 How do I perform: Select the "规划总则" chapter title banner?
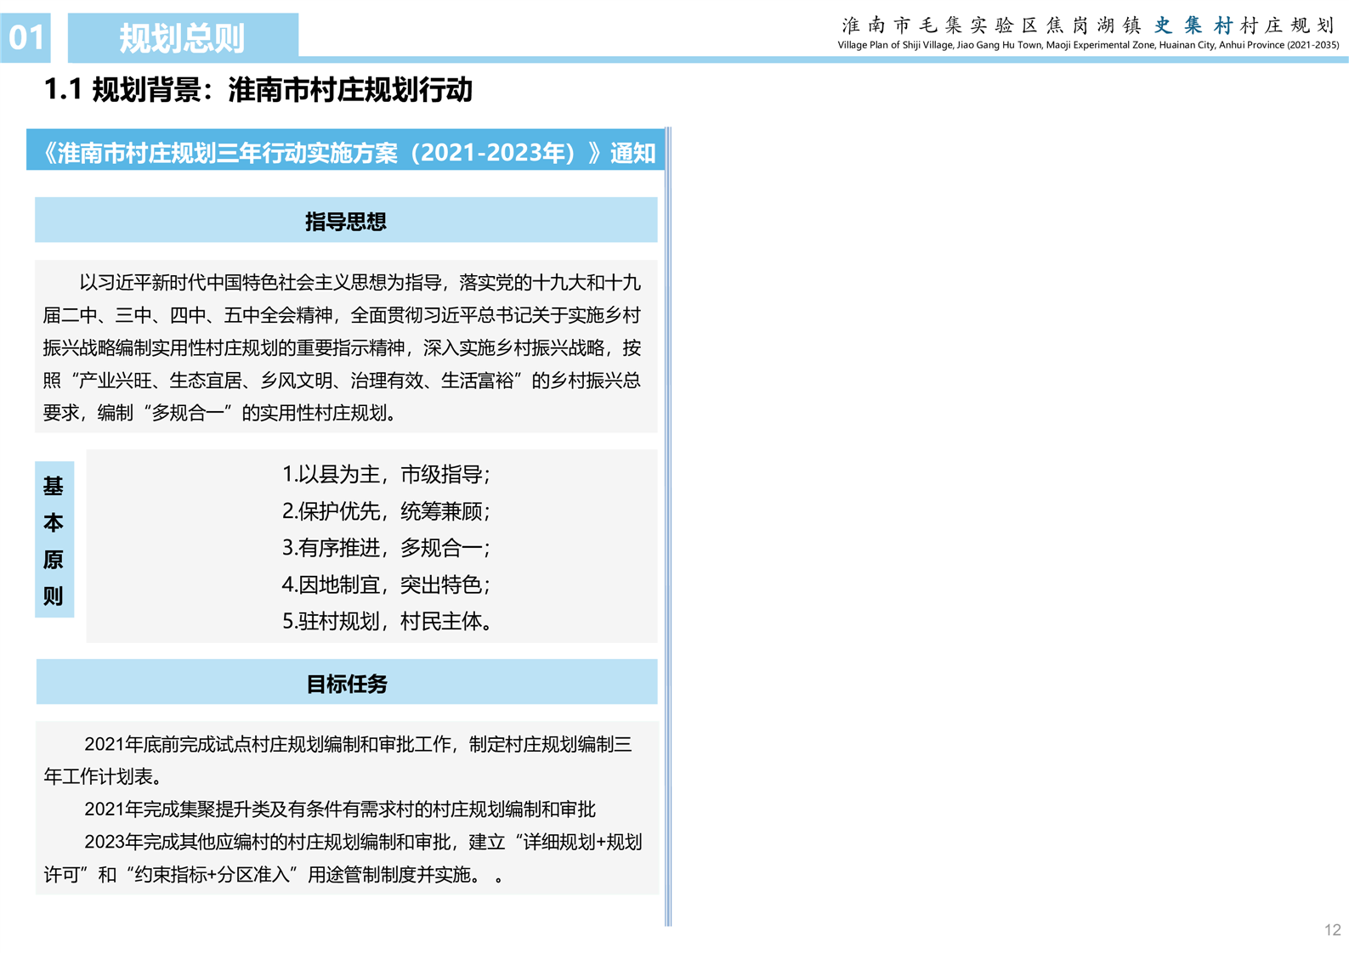[x=183, y=37]
